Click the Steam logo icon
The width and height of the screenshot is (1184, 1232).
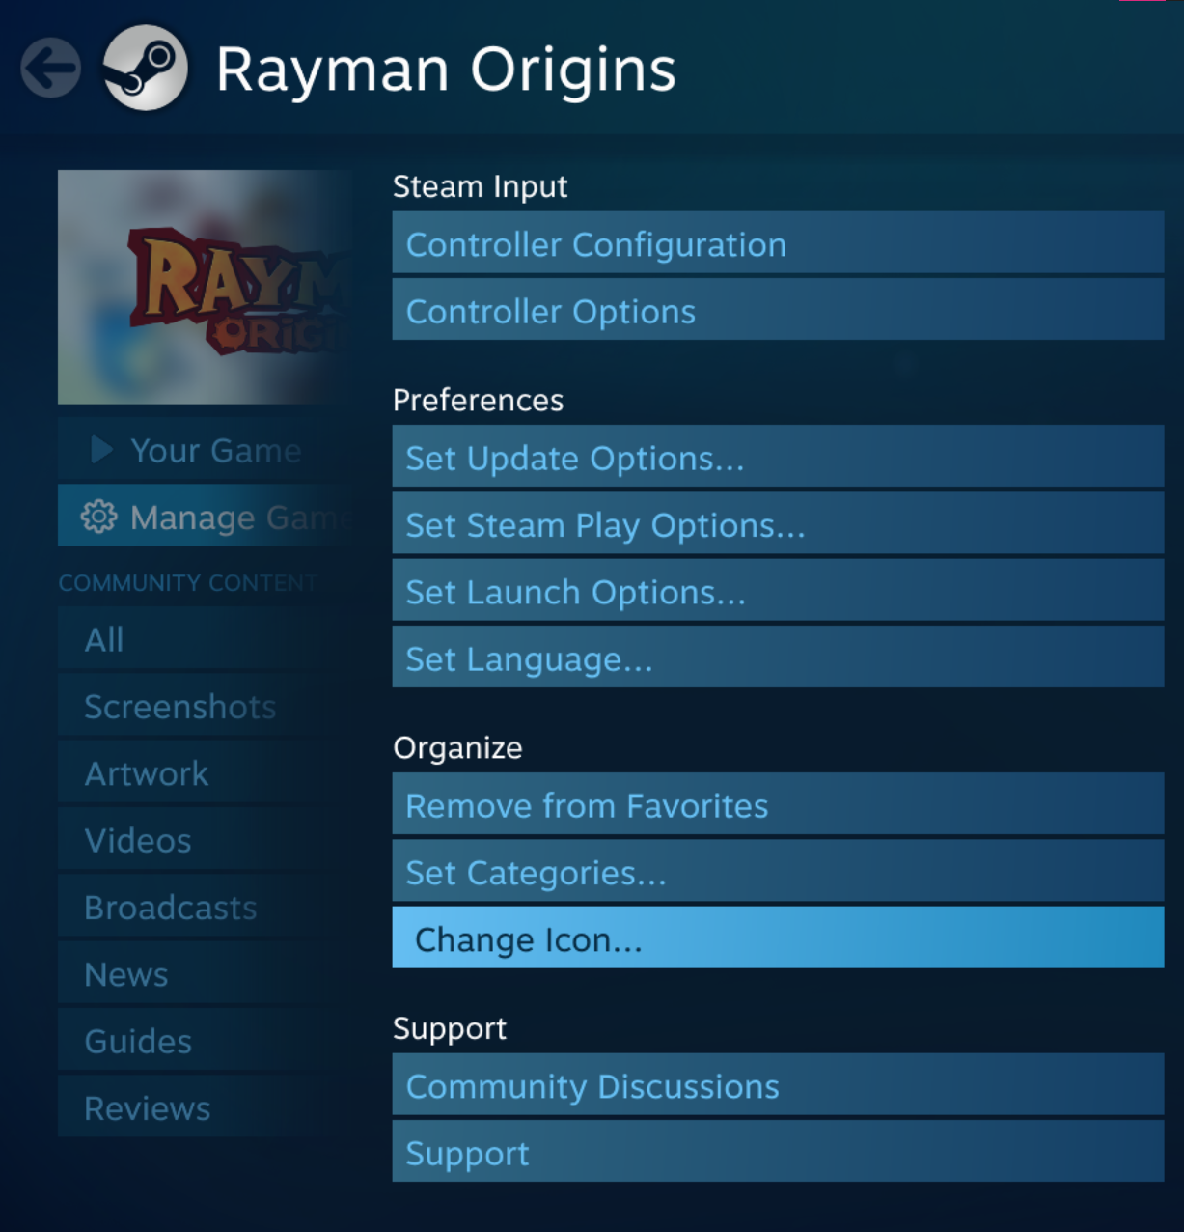pos(145,68)
